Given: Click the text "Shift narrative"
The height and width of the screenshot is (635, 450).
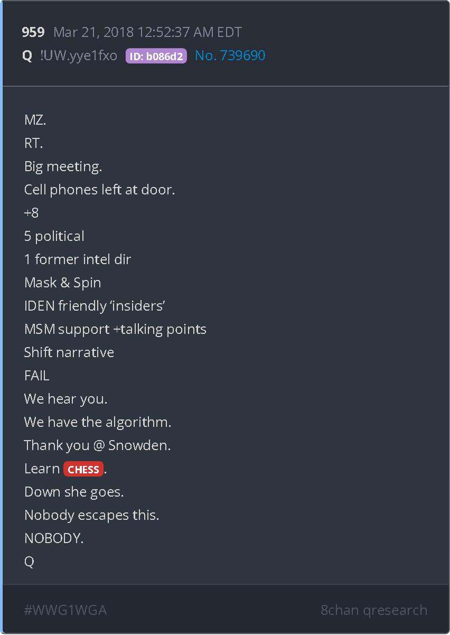Looking at the screenshot, I should coord(69,352).
